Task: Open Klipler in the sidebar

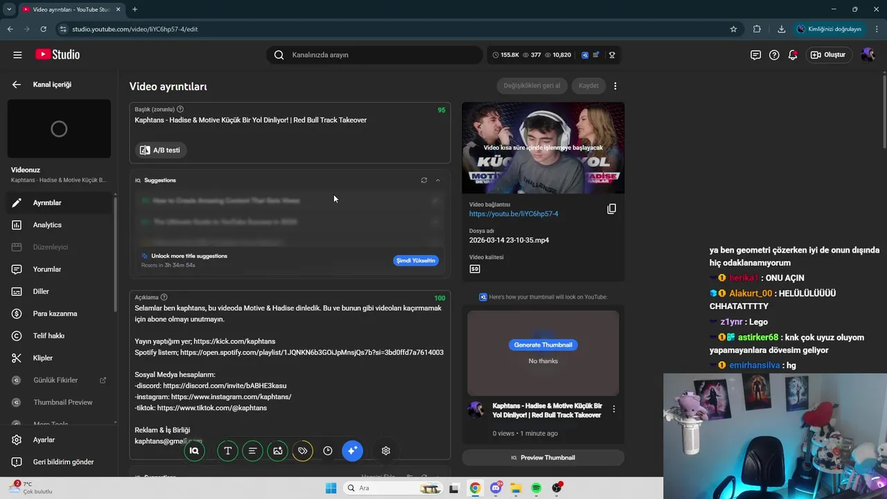Action: pos(58,358)
